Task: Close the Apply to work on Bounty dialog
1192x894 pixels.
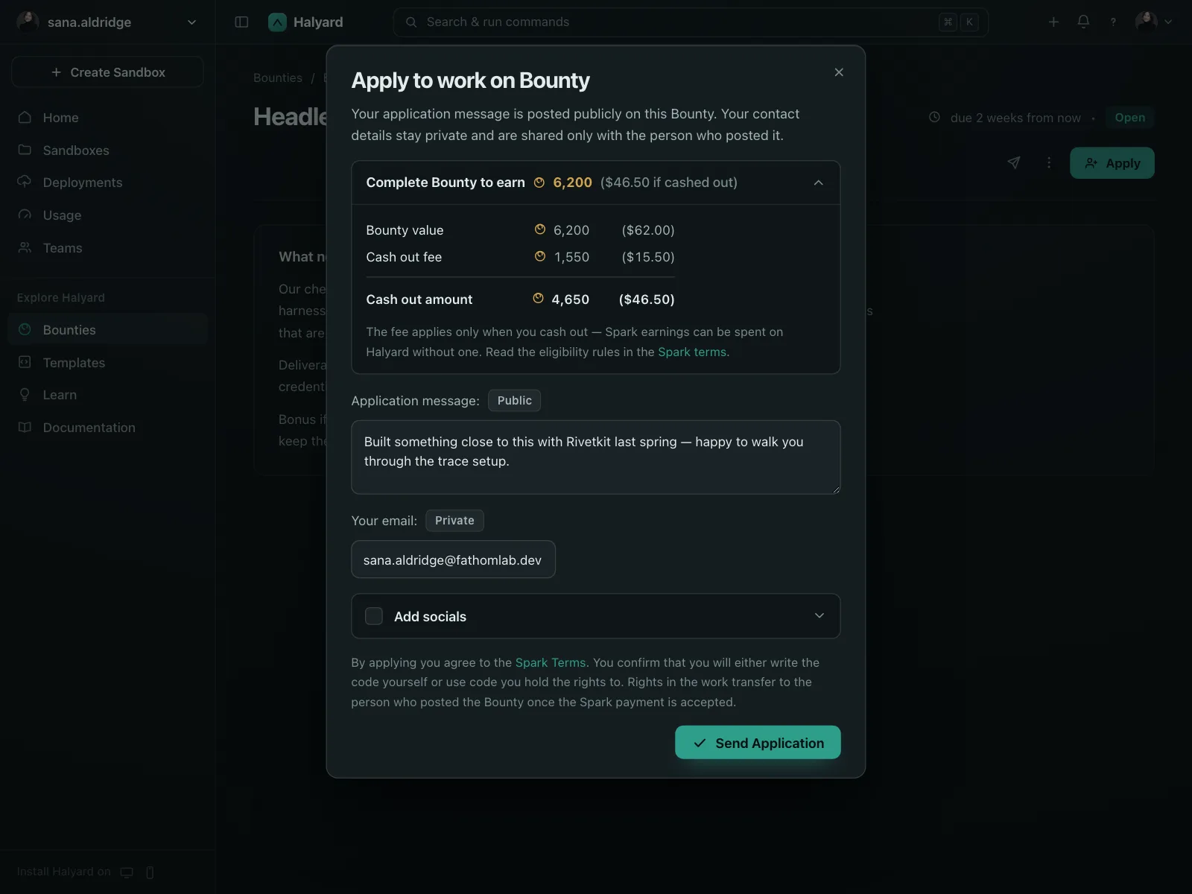Action: coord(839,72)
